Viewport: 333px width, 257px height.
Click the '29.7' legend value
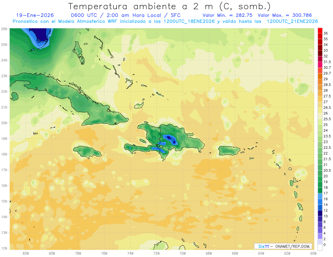point(327,73)
